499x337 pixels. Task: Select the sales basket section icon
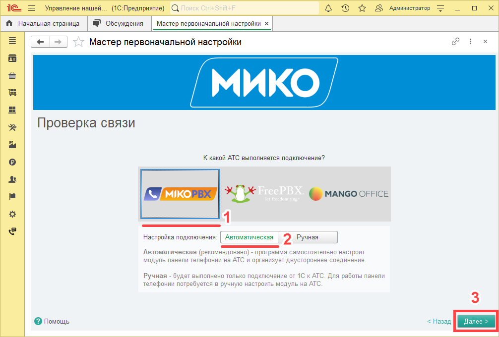(12, 75)
